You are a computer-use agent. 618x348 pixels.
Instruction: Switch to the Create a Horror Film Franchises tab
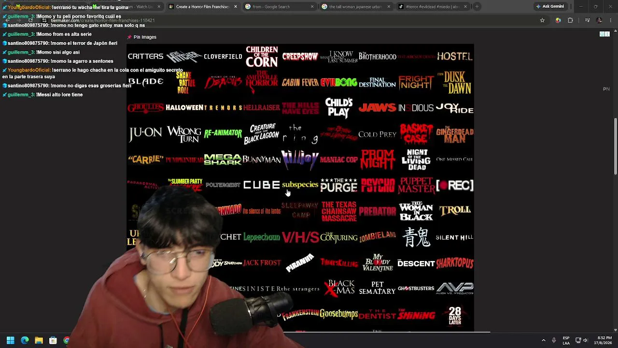click(203, 7)
